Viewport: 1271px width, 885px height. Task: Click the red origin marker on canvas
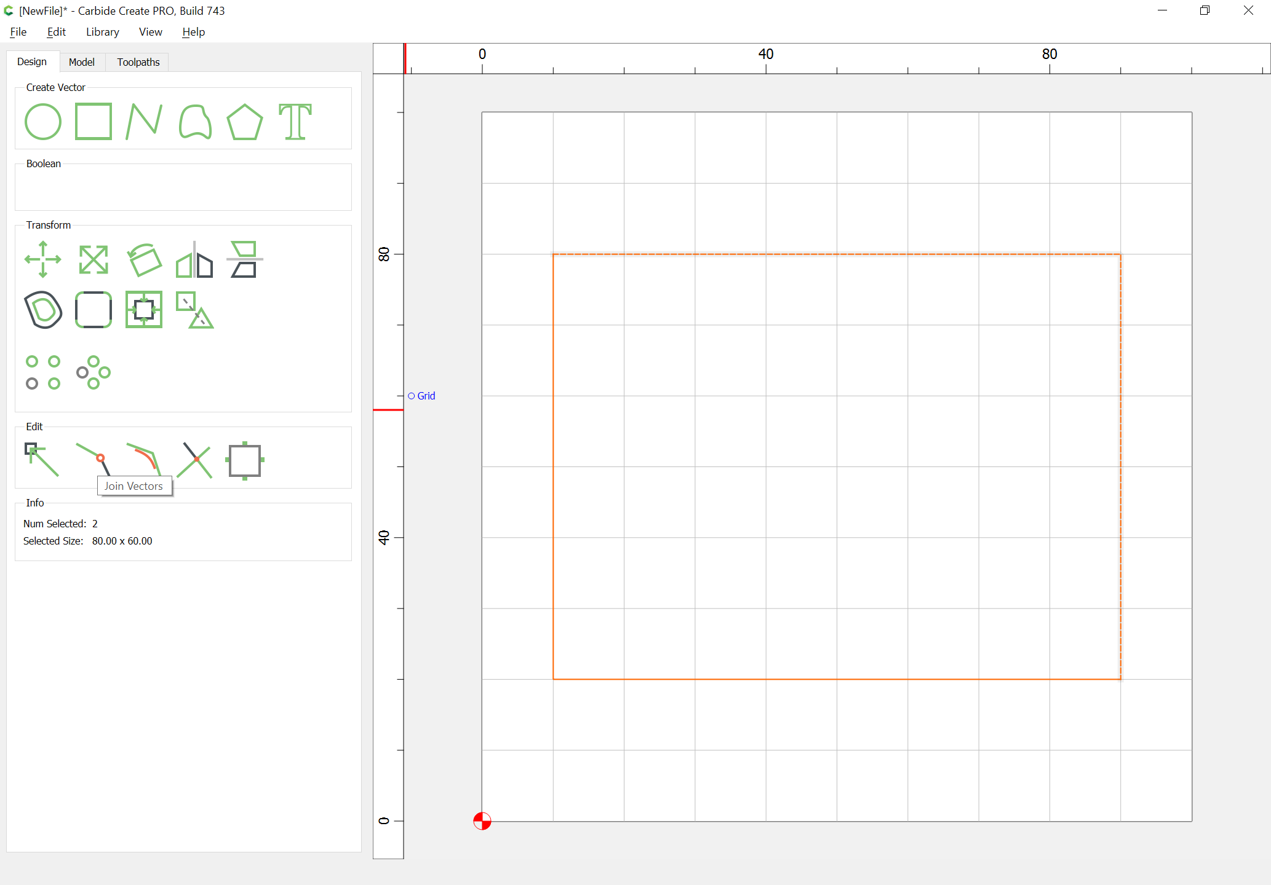click(482, 821)
